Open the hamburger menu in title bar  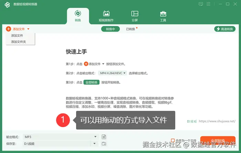pyautogui.click(x=208, y=4)
